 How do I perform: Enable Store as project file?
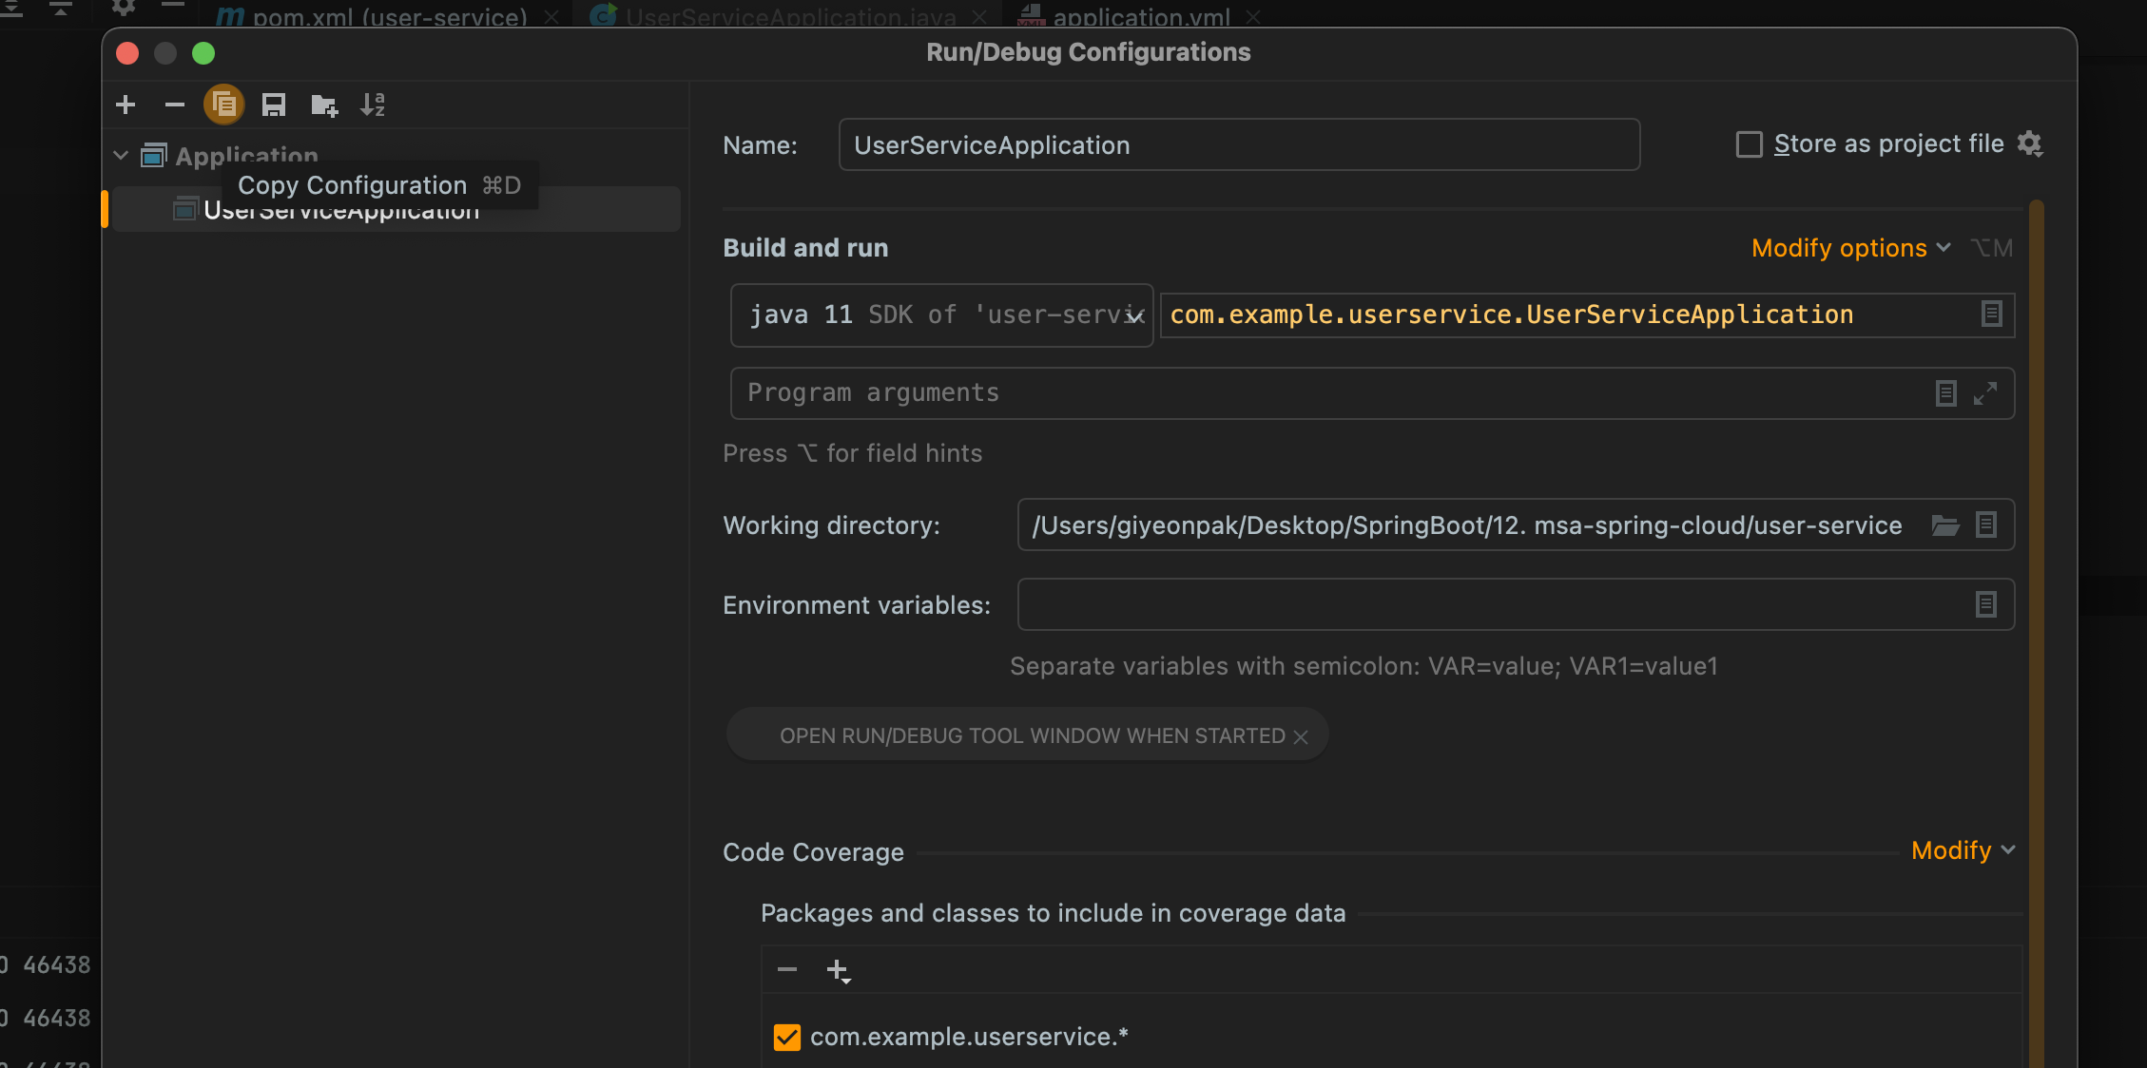1749,144
